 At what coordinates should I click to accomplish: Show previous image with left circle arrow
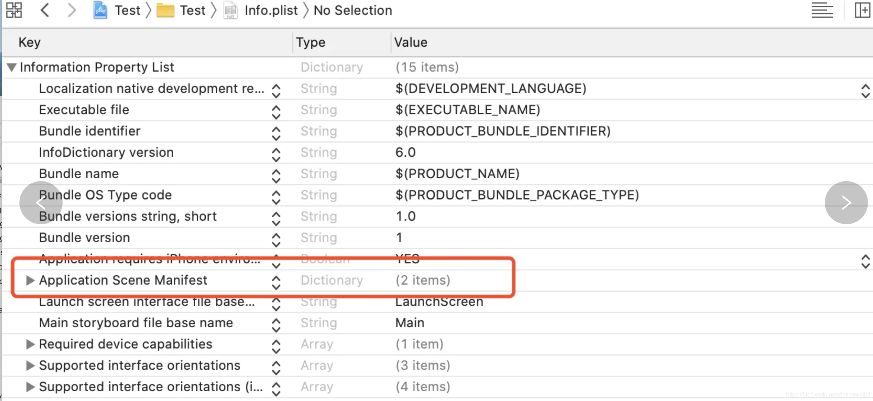pyautogui.click(x=41, y=203)
